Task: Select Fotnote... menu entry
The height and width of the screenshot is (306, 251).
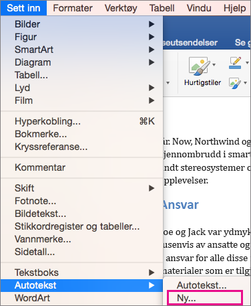Action: (81, 201)
